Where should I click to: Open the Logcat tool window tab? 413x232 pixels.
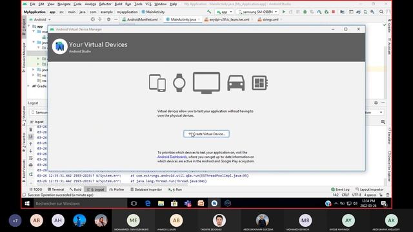tap(96, 189)
